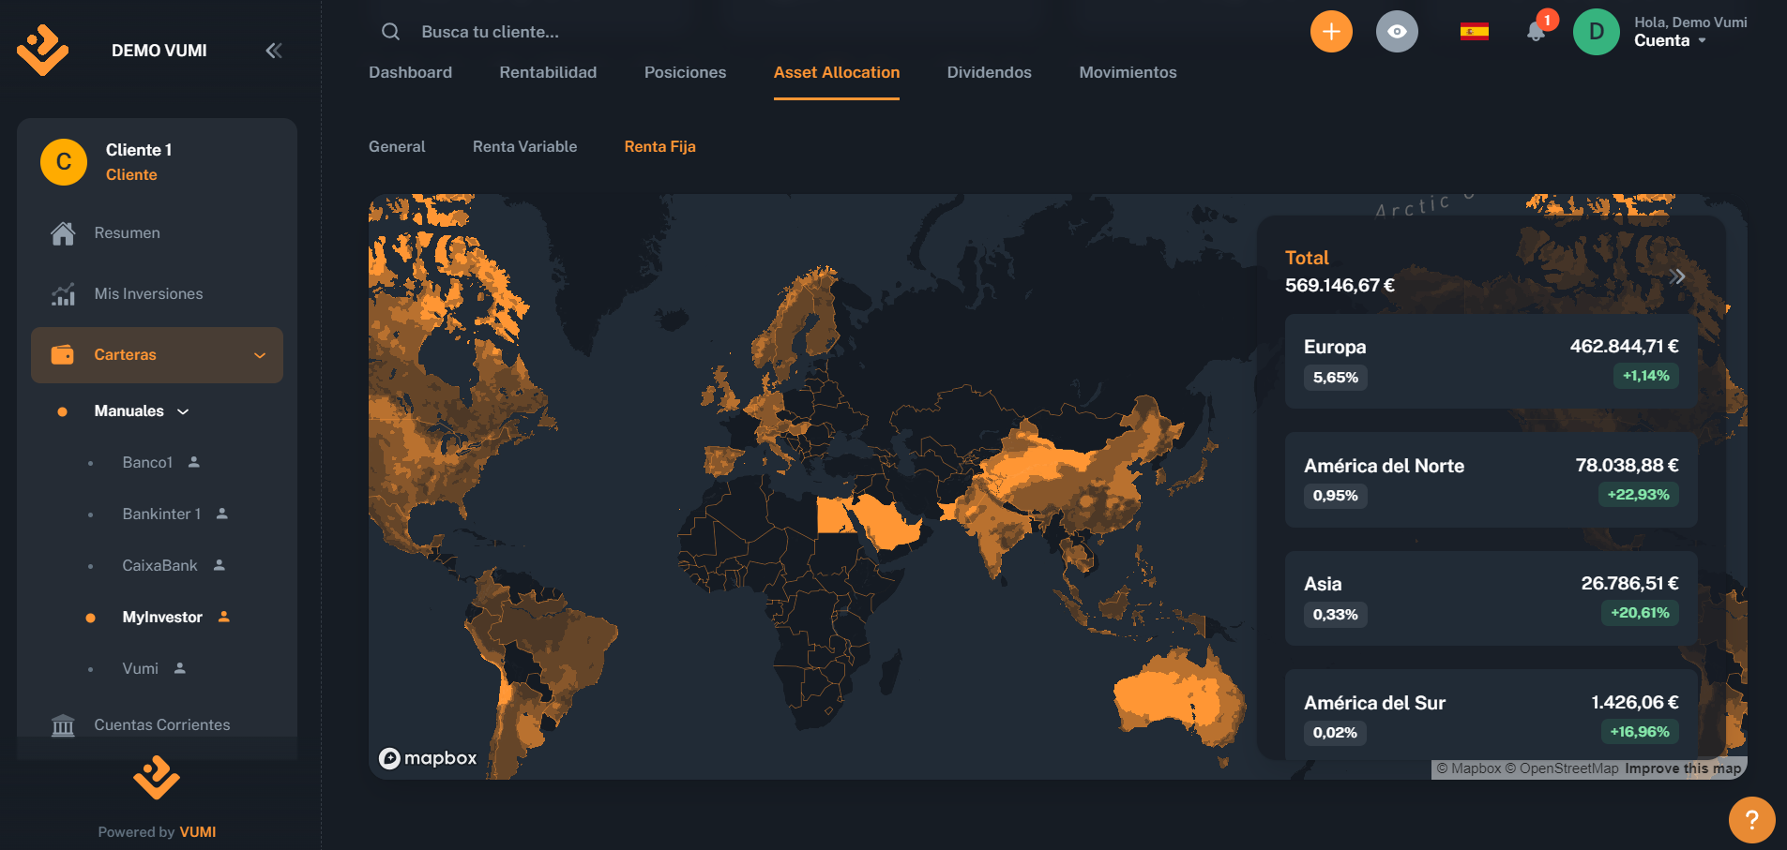Open the Cuenta account dropdown
The height and width of the screenshot is (850, 1787).
[x=1670, y=41]
